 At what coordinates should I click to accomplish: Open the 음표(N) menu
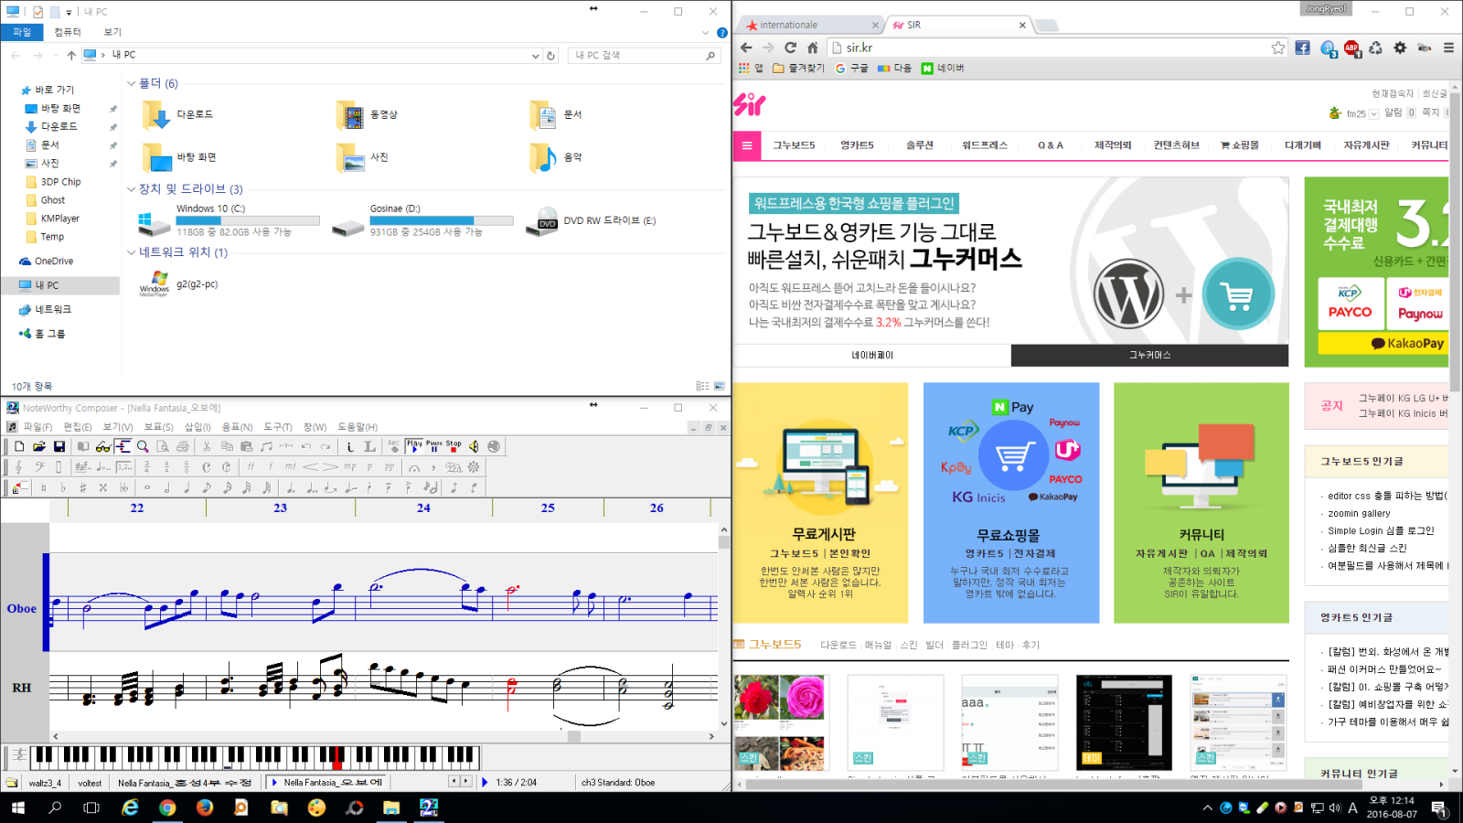click(x=237, y=427)
